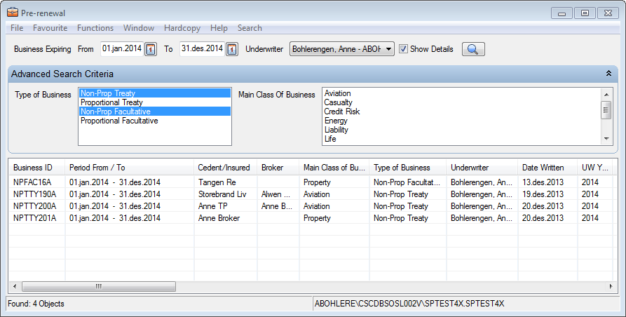
Task: Click the Non-Prop Facultat... type cell
Action: coord(407,182)
